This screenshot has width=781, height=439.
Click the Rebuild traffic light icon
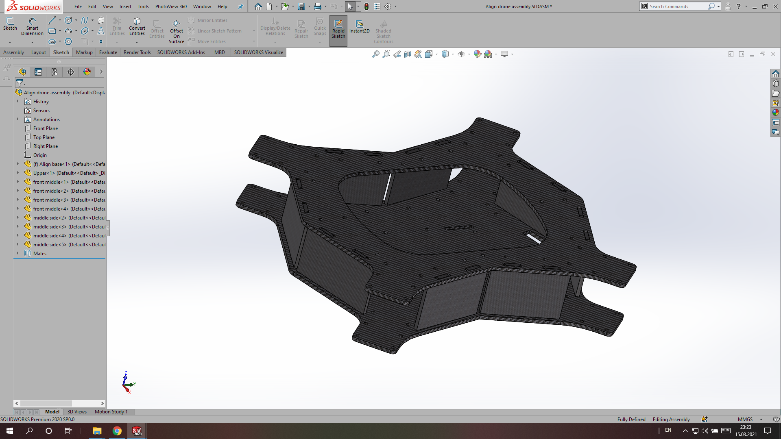click(x=366, y=7)
